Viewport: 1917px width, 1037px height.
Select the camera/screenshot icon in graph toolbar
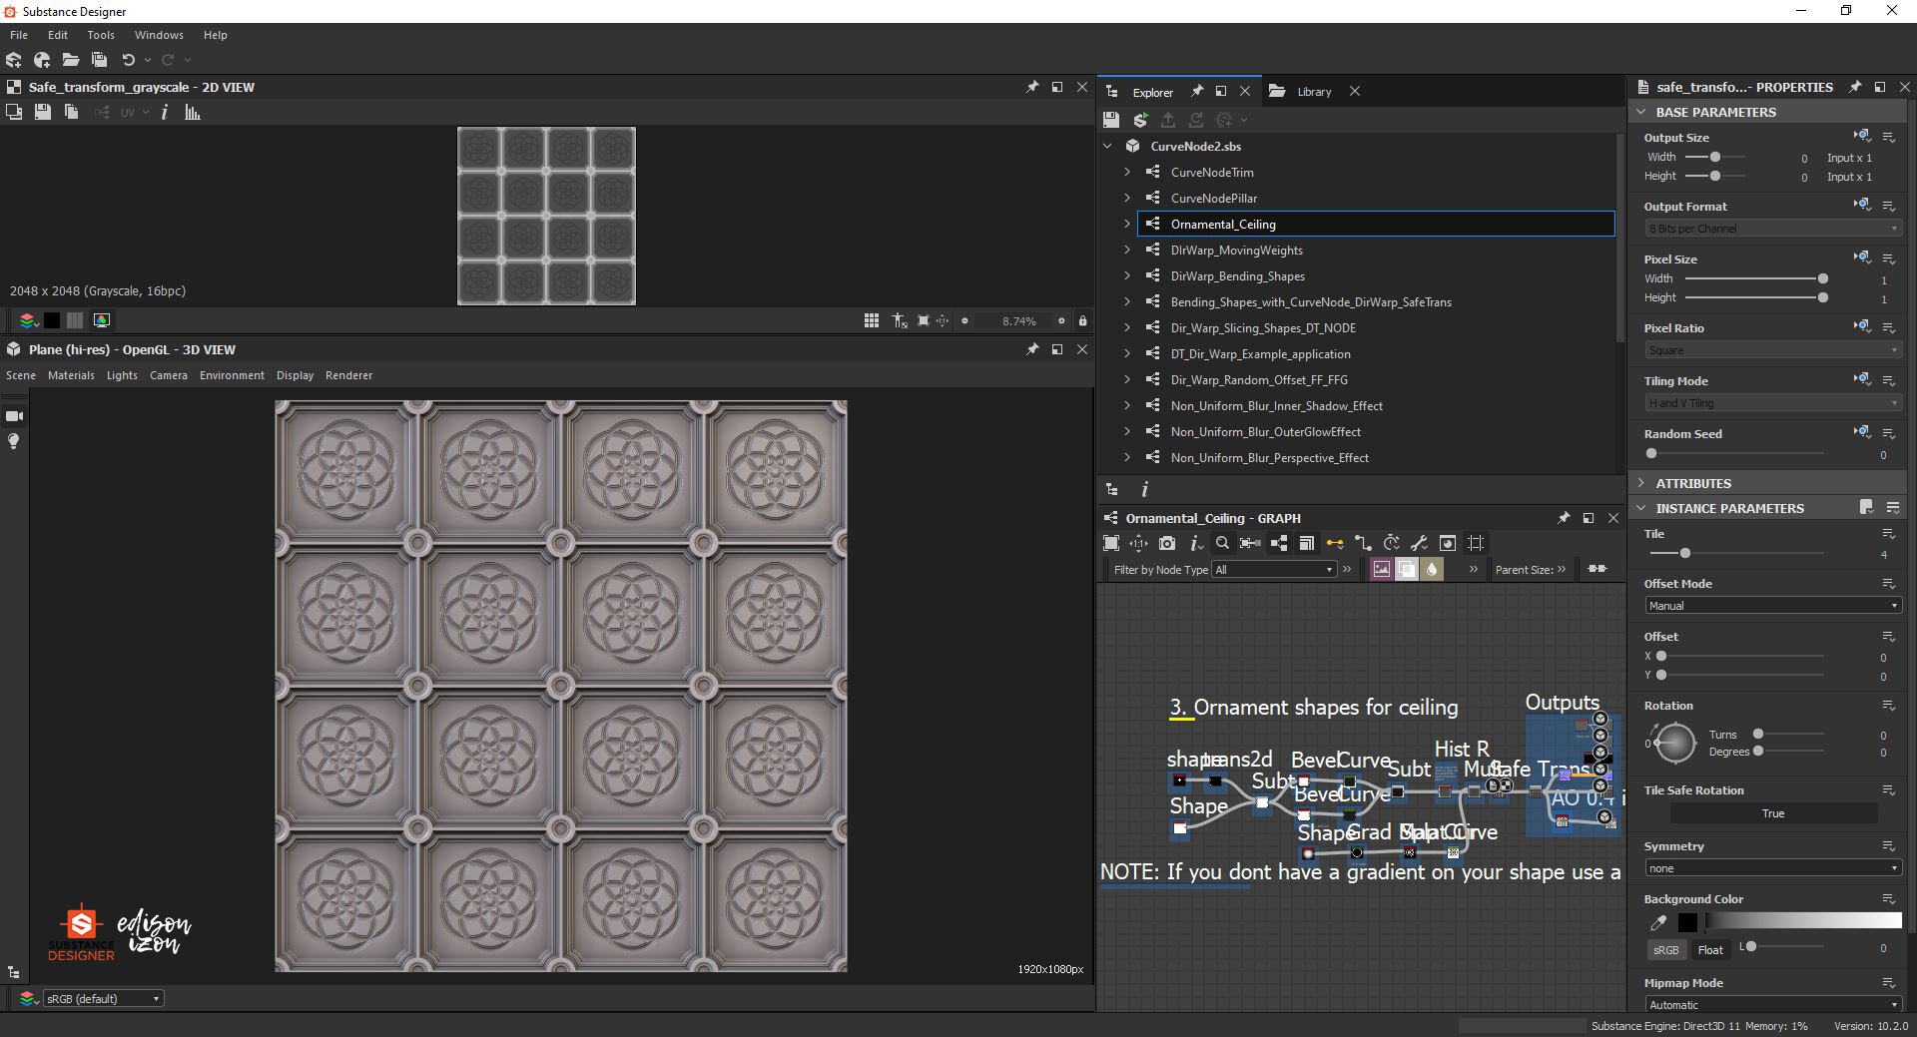(1166, 543)
